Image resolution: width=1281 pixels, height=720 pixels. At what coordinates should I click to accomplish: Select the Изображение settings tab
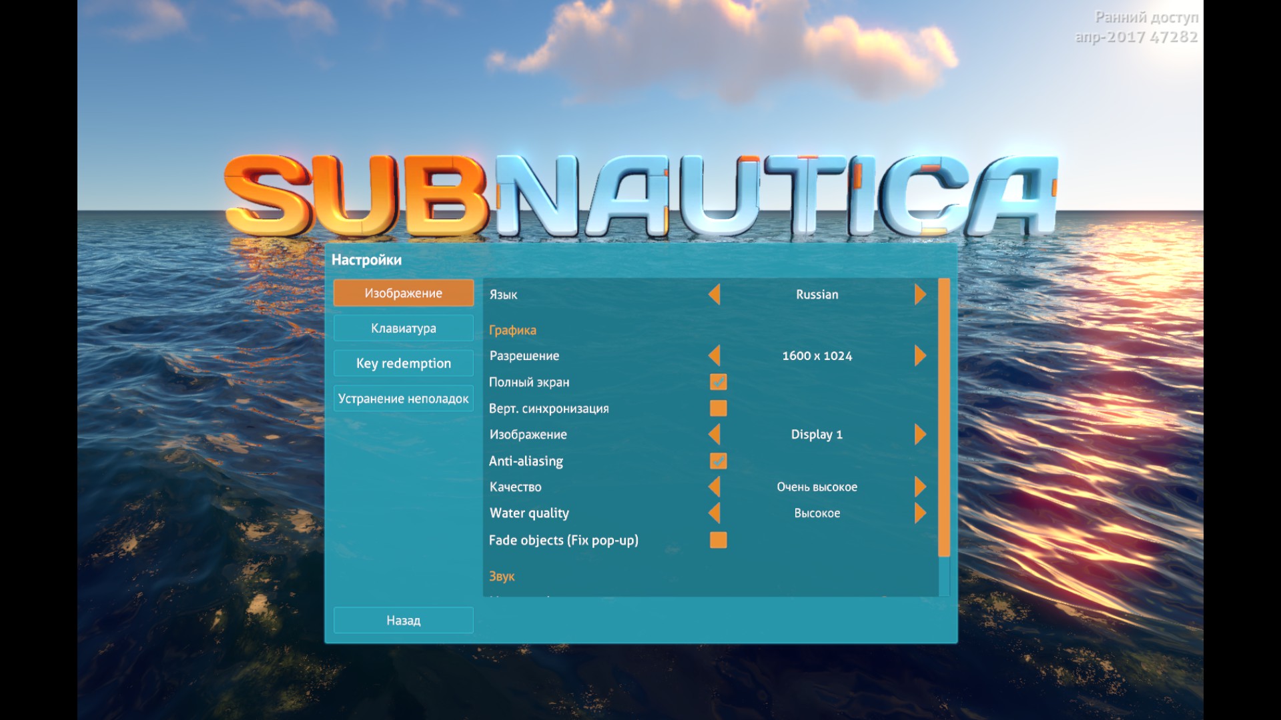click(x=403, y=293)
